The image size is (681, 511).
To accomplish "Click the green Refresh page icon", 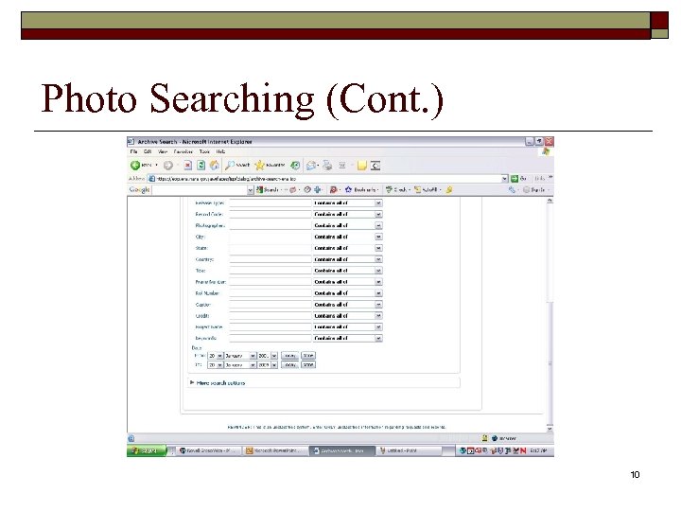I will coord(201,165).
